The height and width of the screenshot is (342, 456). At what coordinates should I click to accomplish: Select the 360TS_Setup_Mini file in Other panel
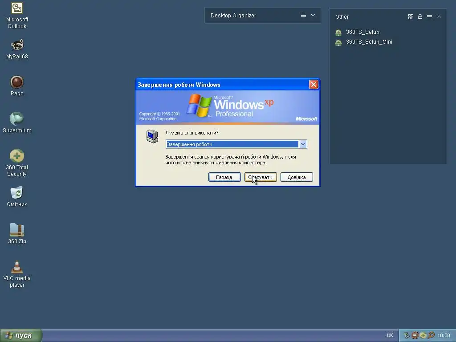[363, 42]
